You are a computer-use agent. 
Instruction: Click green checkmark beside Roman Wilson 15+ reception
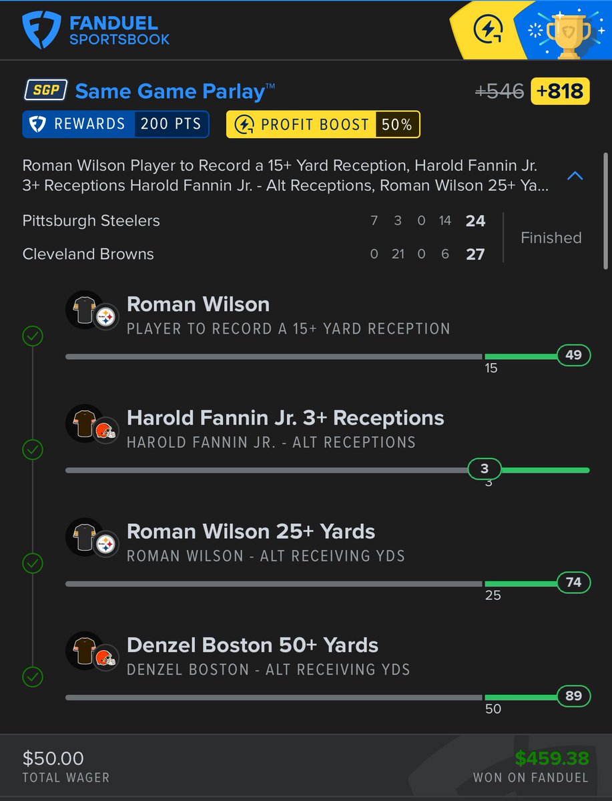pyautogui.click(x=33, y=336)
